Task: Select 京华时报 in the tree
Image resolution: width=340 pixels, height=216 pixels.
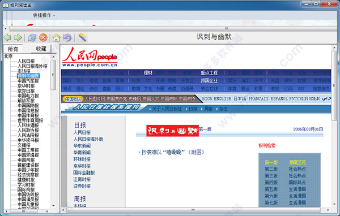Action: coord(26,86)
